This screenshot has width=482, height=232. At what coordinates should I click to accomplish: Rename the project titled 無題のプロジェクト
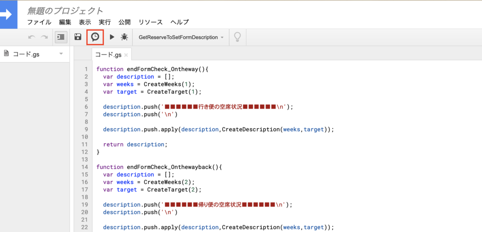click(65, 11)
